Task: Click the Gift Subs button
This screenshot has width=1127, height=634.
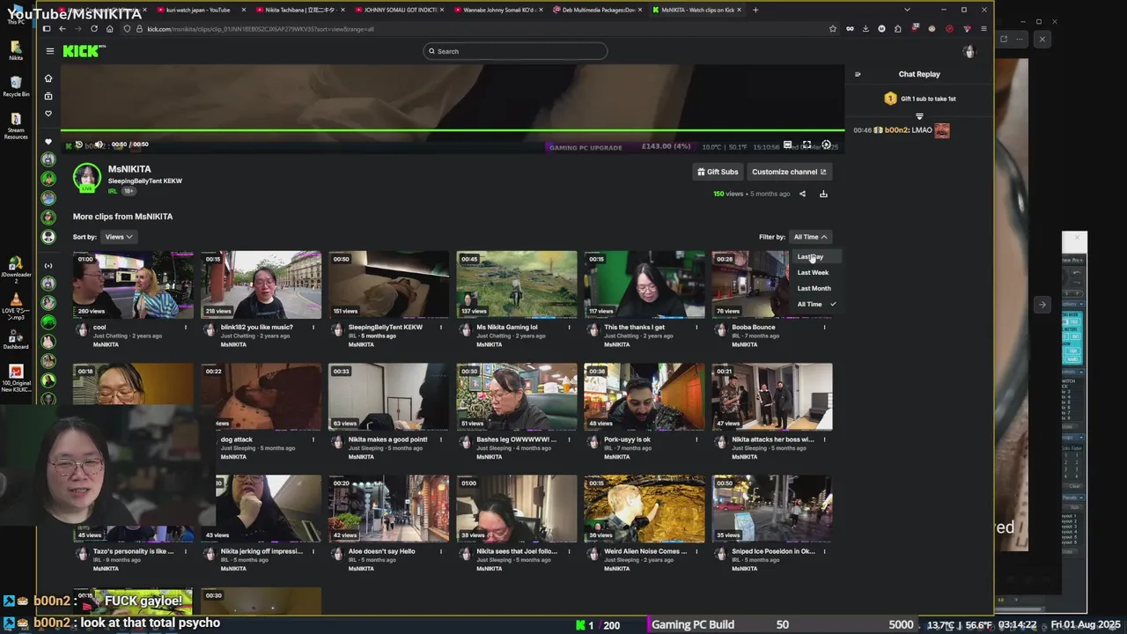Action: click(x=718, y=172)
